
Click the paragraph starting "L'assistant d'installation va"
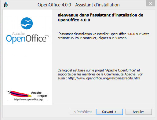pyautogui.click(x=104, y=36)
